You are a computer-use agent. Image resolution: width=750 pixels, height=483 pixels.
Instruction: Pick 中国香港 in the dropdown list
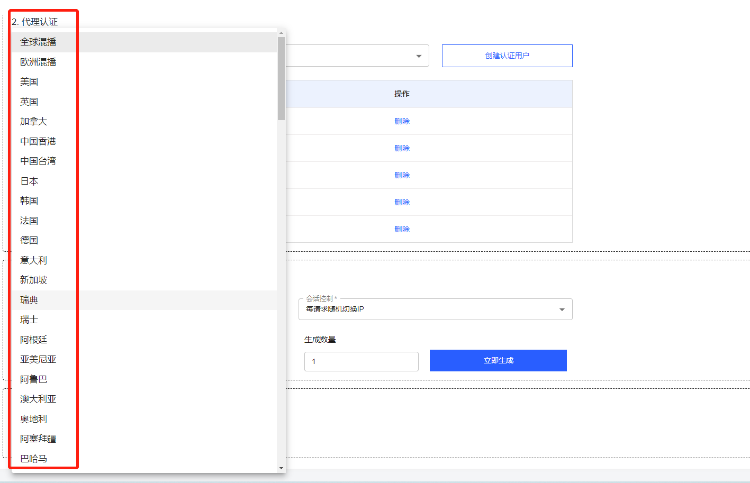tap(38, 141)
